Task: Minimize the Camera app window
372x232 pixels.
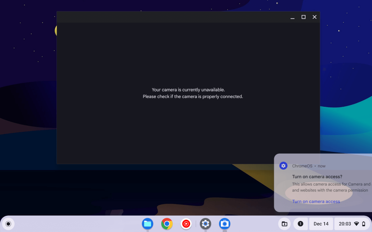Action: (x=292, y=17)
